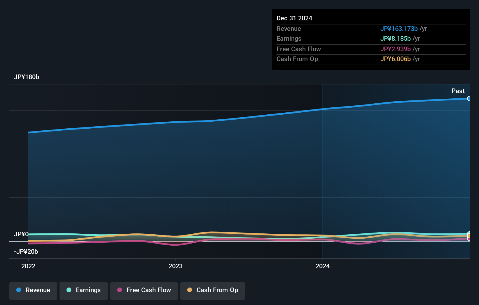The width and height of the screenshot is (479, 305).
Task: Click the Past label on the chart
Action: pos(458,91)
